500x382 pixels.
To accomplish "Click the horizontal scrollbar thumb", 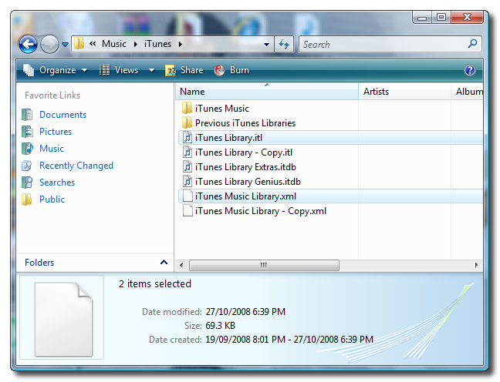I will point(263,265).
